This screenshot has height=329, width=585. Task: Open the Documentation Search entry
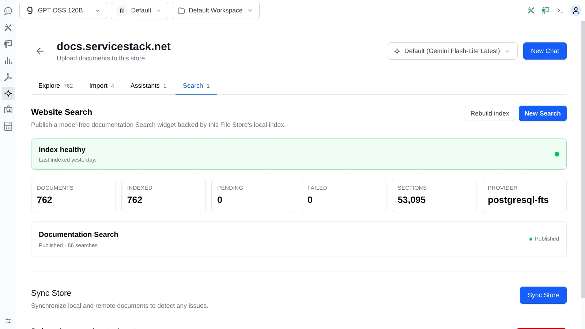coord(299,239)
